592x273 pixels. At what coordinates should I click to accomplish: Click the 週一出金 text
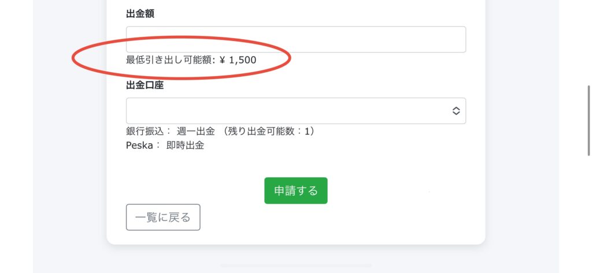[x=195, y=132]
